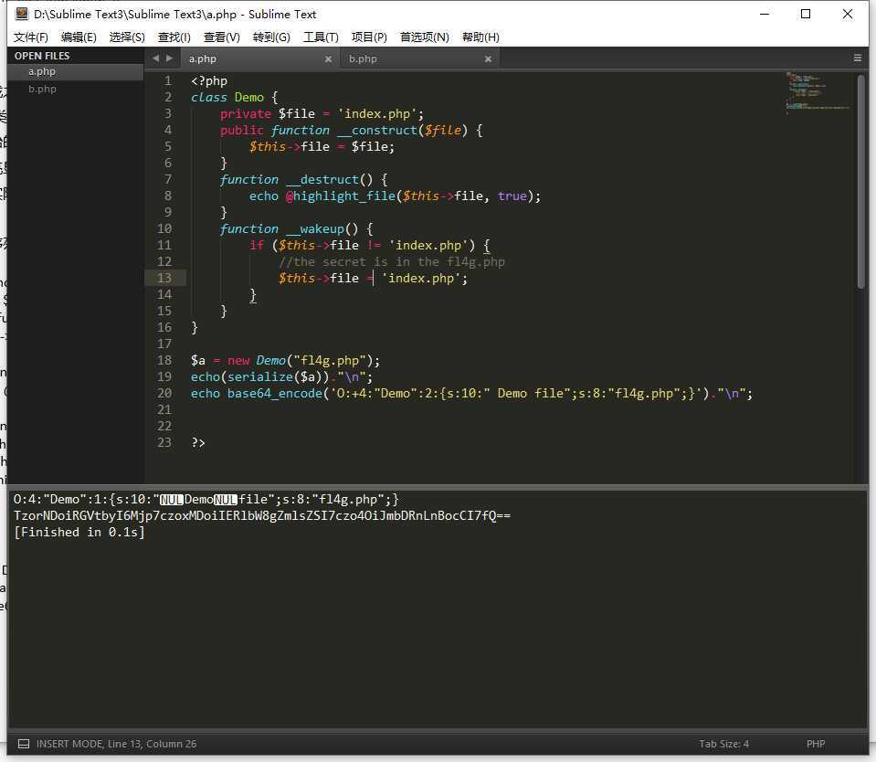The width and height of the screenshot is (876, 762).
Task: Open the 查看(V) menu
Action: pyautogui.click(x=222, y=37)
